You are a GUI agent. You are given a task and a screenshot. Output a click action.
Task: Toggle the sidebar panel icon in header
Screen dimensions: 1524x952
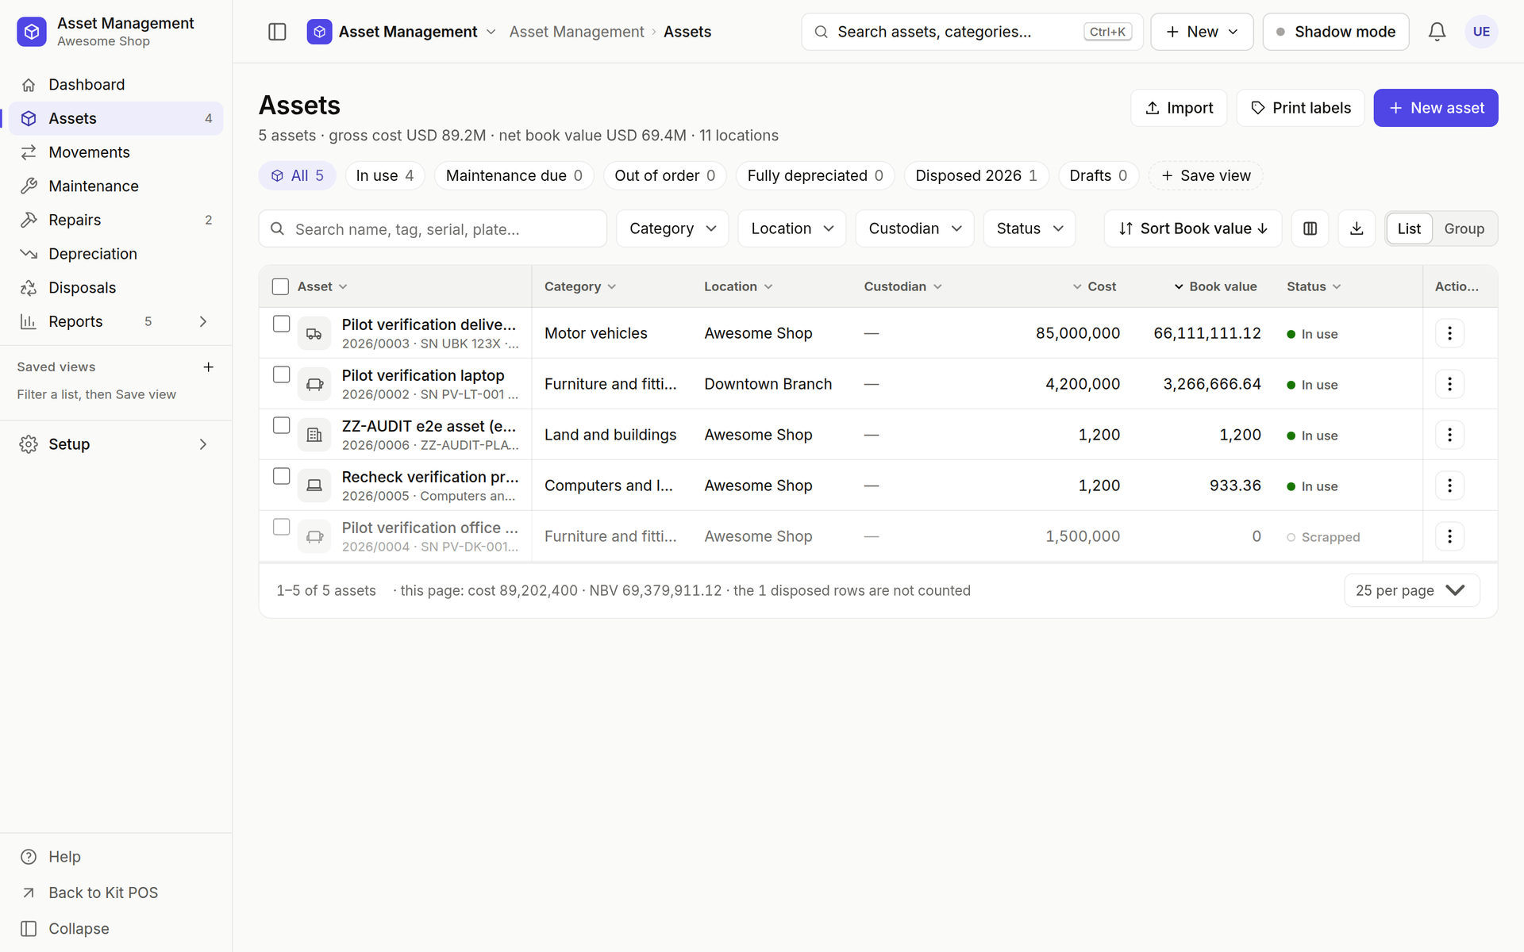[x=277, y=32]
